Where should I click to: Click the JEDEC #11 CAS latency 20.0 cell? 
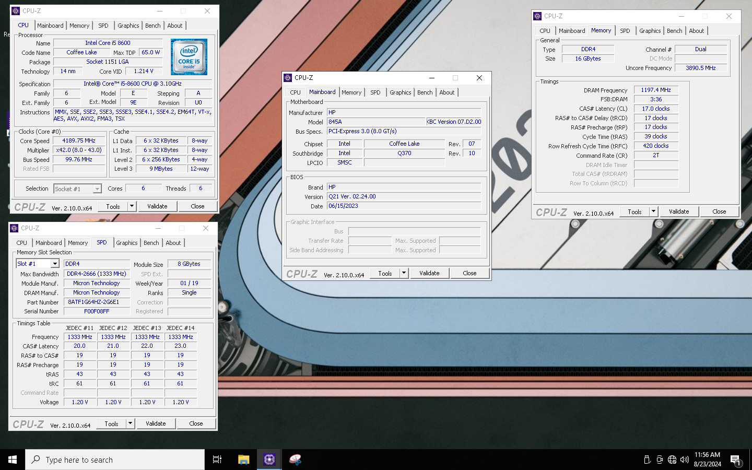coord(79,346)
